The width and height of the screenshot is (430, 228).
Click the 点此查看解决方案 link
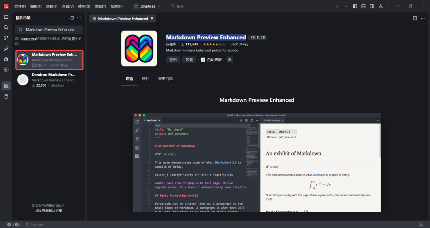[x=49, y=211]
